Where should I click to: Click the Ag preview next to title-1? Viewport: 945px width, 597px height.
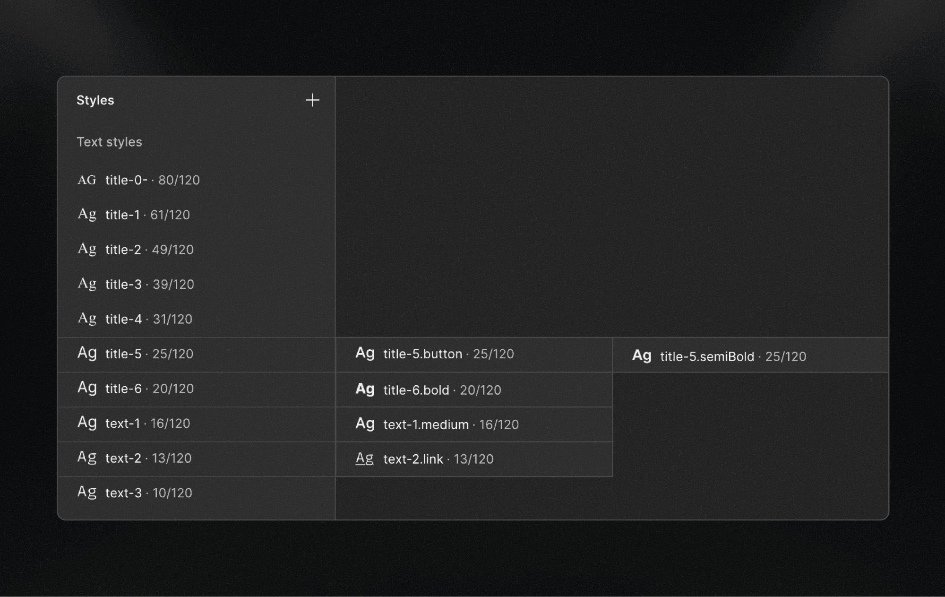(87, 214)
